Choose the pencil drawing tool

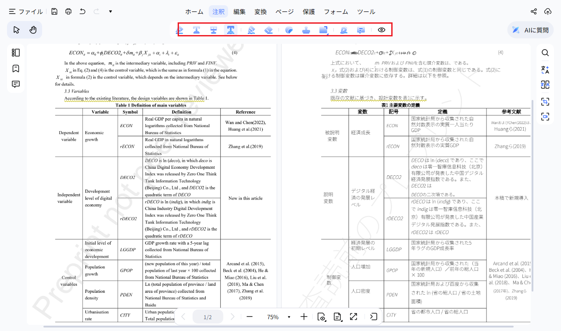click(x=251, y=30)
